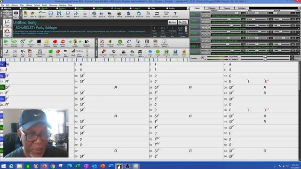The width and height of the screenshot is (301, 169).
Task: Open the File menu
Action: click(x=2, y=5)
